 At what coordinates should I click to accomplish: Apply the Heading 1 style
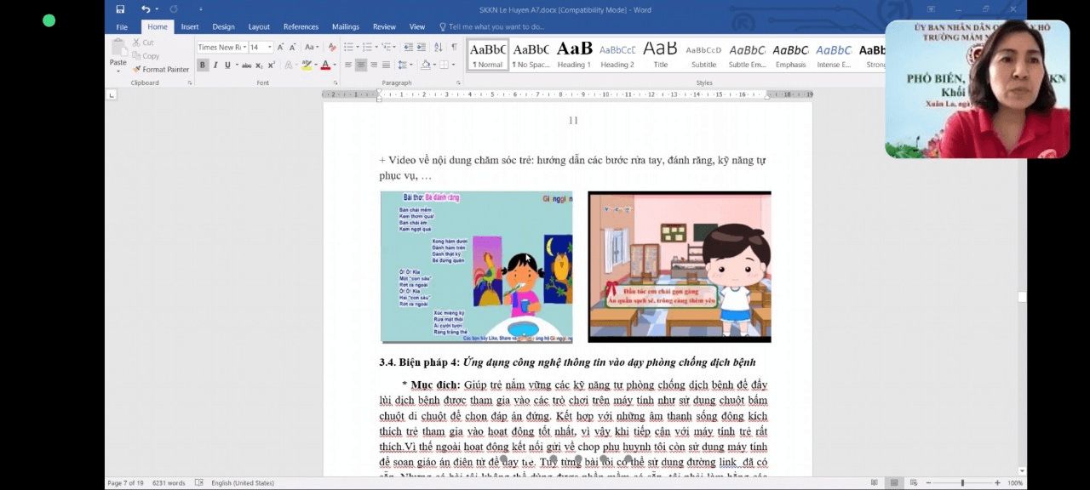574,54
